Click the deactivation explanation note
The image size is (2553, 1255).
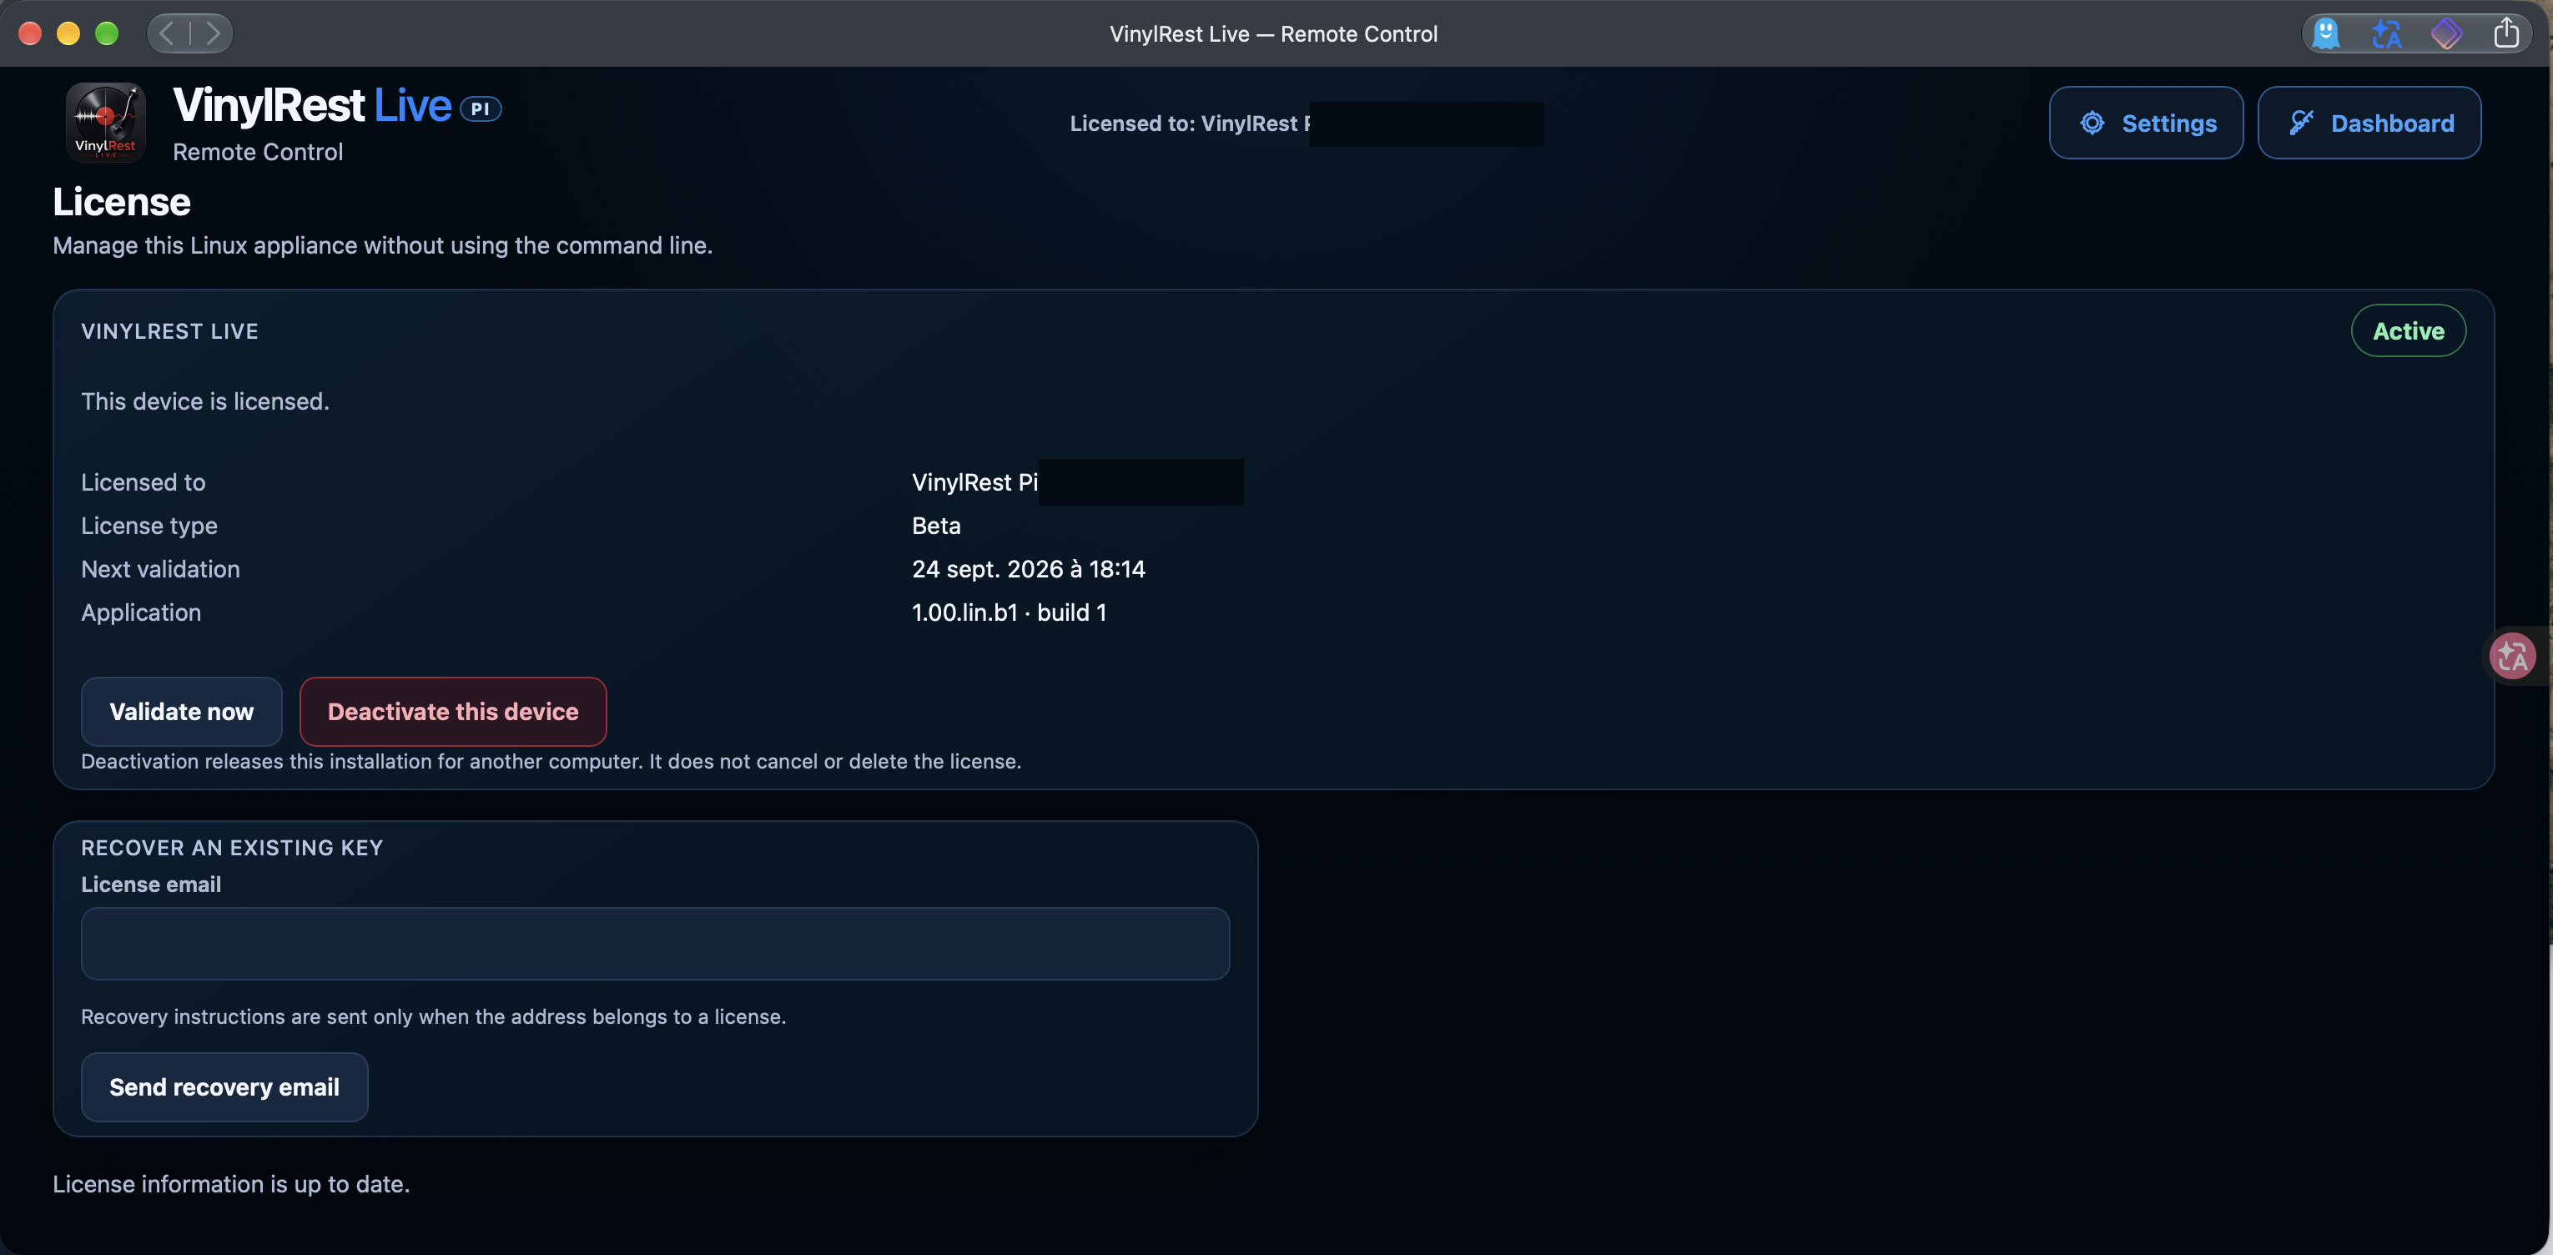click(551, 761)
